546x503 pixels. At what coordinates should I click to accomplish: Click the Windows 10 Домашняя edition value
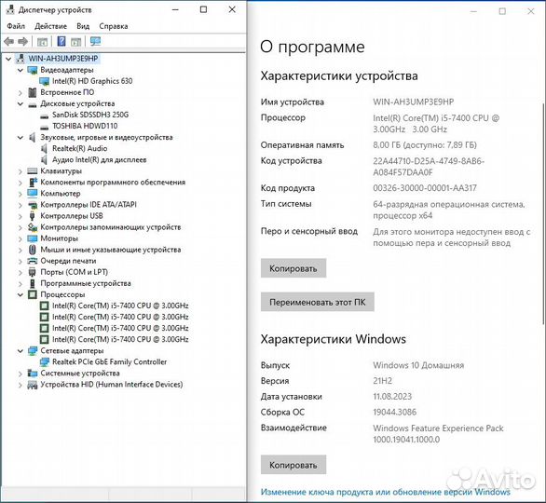[x=418, y=365]
